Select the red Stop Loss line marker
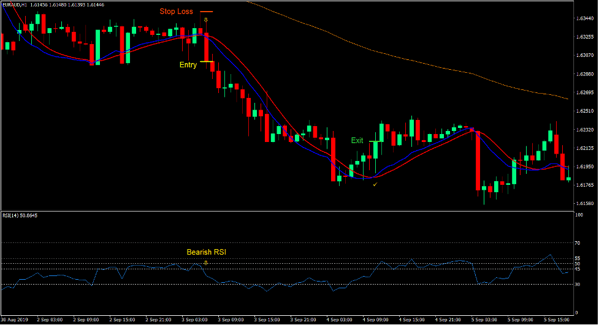 click(206, 12)
